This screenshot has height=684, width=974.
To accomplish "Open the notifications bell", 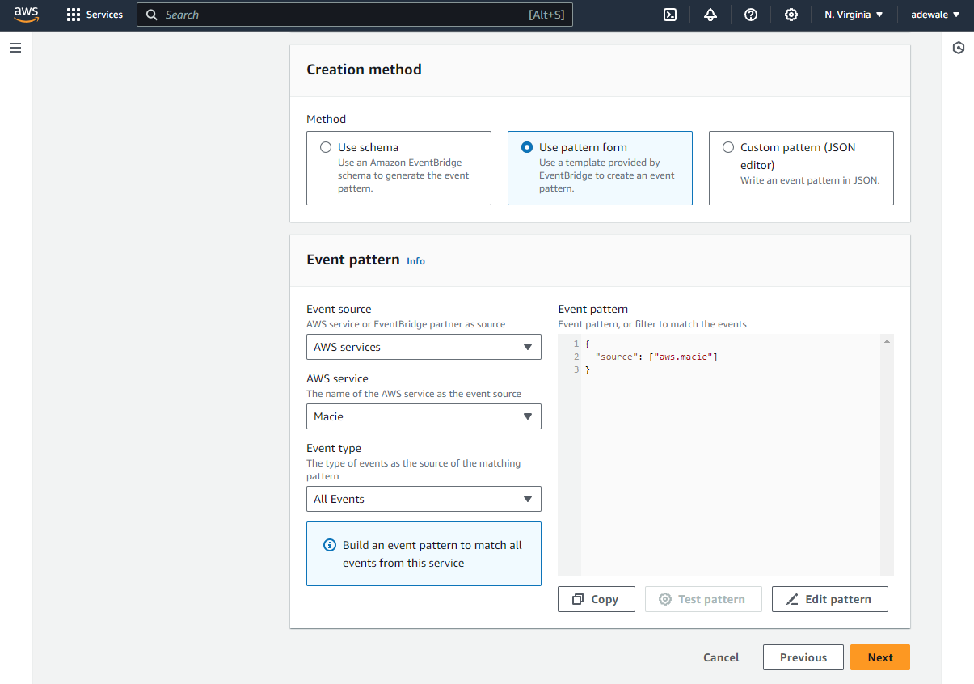I will tap(710, 15).
